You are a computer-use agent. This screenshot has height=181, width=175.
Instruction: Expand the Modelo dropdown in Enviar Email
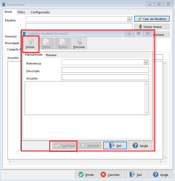point(129,19)
